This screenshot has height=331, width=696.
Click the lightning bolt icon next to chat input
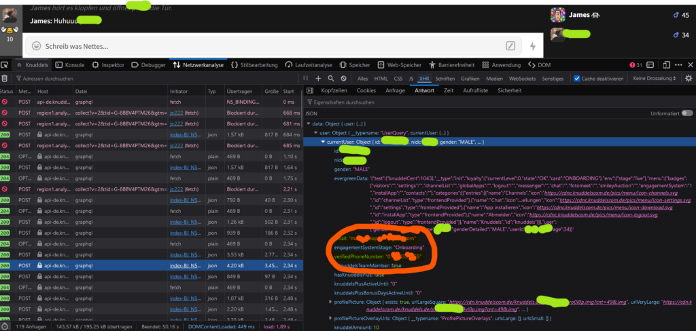point(533,46)
